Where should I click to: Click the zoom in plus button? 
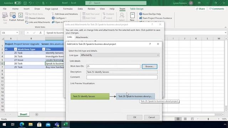[x=218, y=119]
